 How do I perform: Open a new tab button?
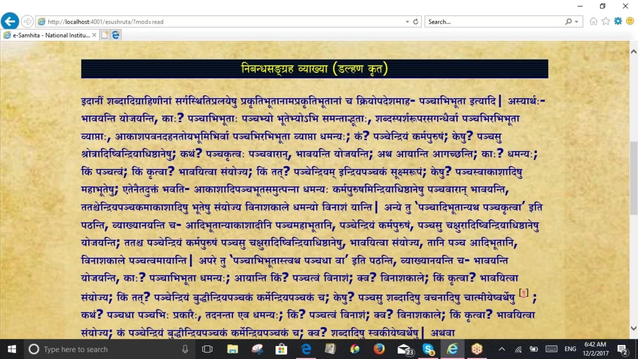(x=105, y=35)
